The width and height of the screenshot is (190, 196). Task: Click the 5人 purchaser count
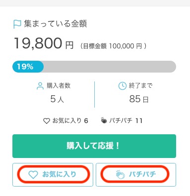(57, 99)
